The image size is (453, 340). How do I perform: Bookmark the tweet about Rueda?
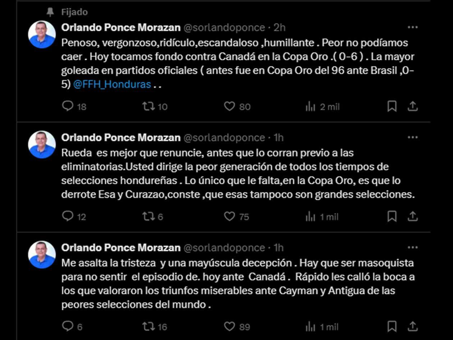click(x=392, y=216)
